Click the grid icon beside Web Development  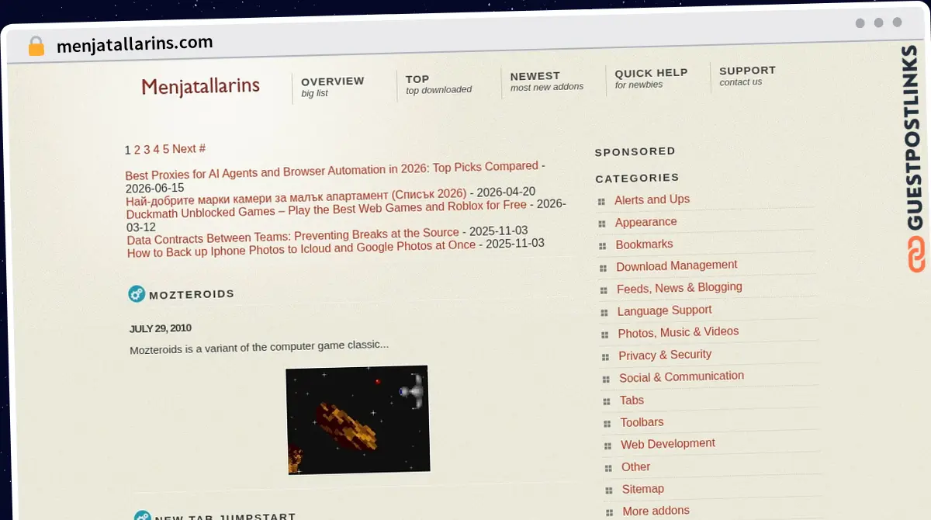coord(607,446)
